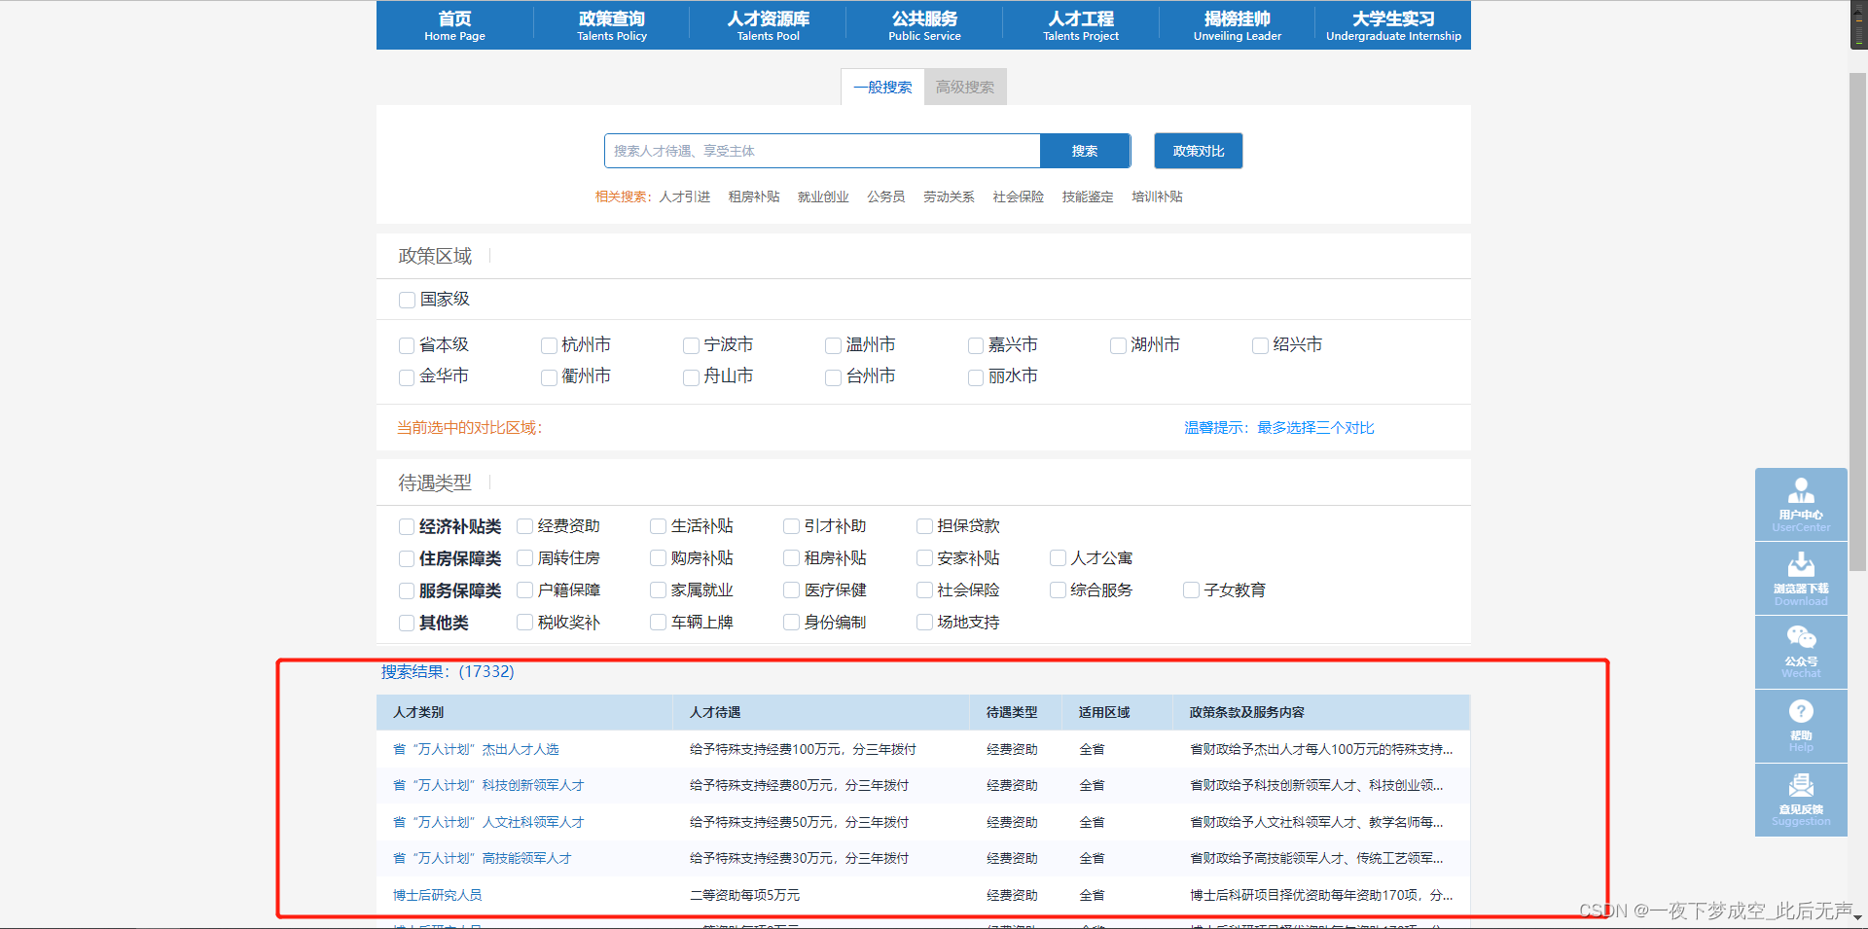Select the 丽水市 checkbox

point(975,376)
